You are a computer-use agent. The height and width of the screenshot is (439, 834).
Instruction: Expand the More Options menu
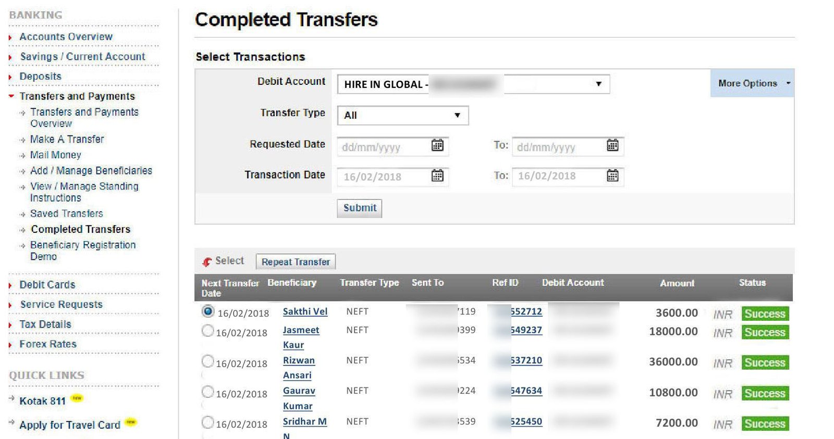753,83
